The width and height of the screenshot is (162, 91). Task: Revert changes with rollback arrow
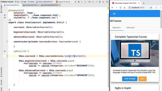tap(103, 2)
